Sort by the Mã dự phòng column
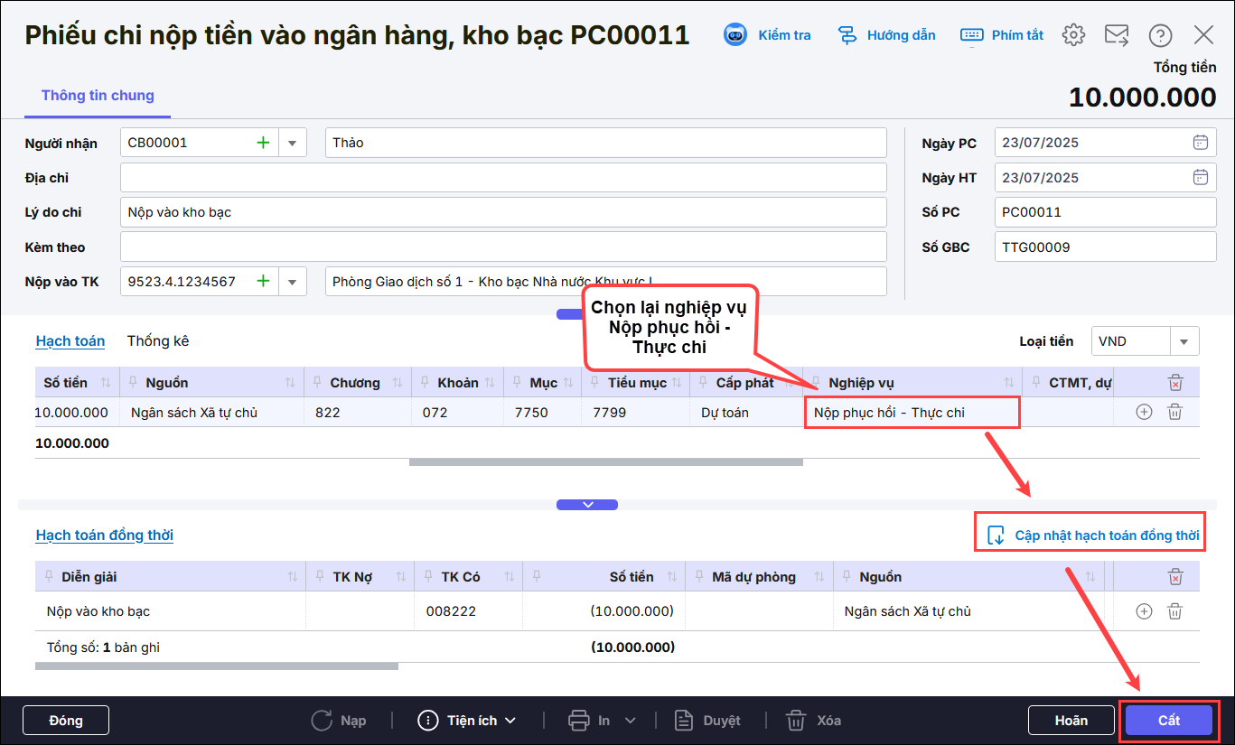Screen dimensions: 1235x745 819,577
